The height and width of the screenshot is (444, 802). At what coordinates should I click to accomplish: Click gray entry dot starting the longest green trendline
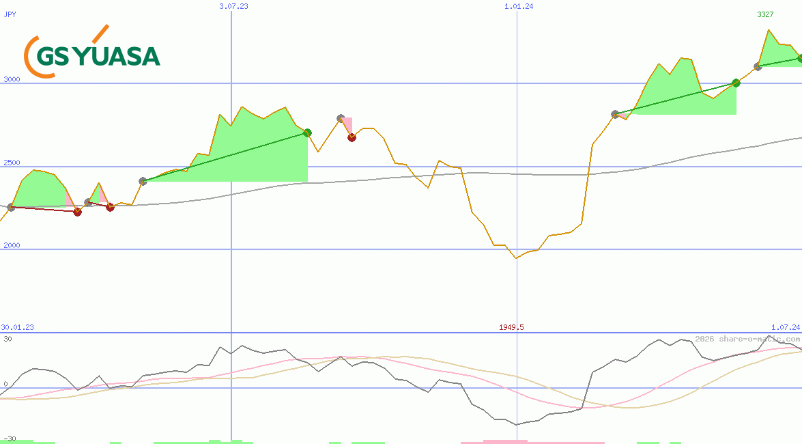click(x=143, y=181)
